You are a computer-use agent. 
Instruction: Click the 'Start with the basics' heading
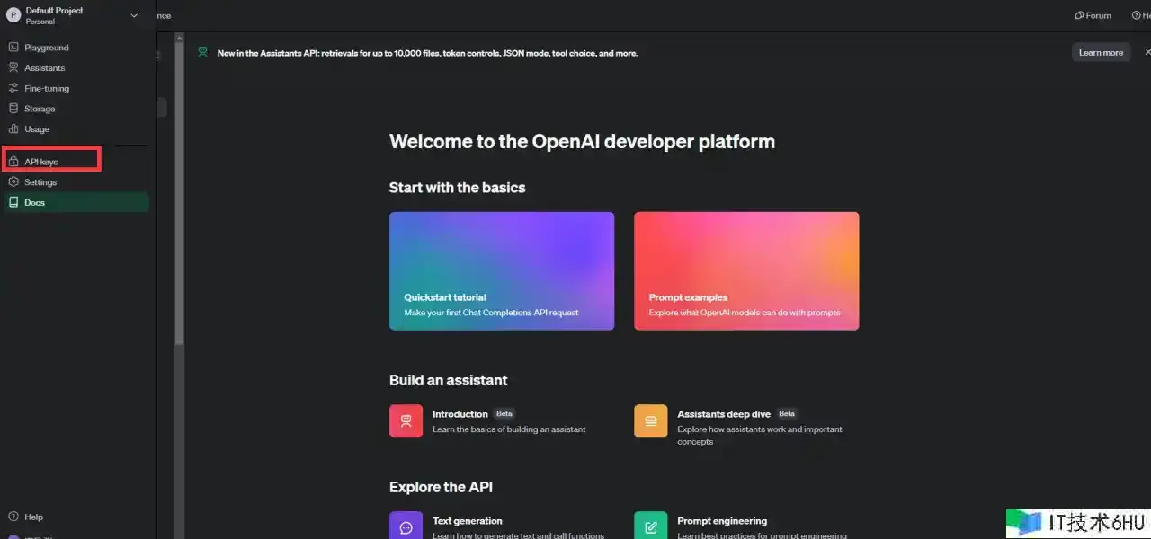coord(457,188)
